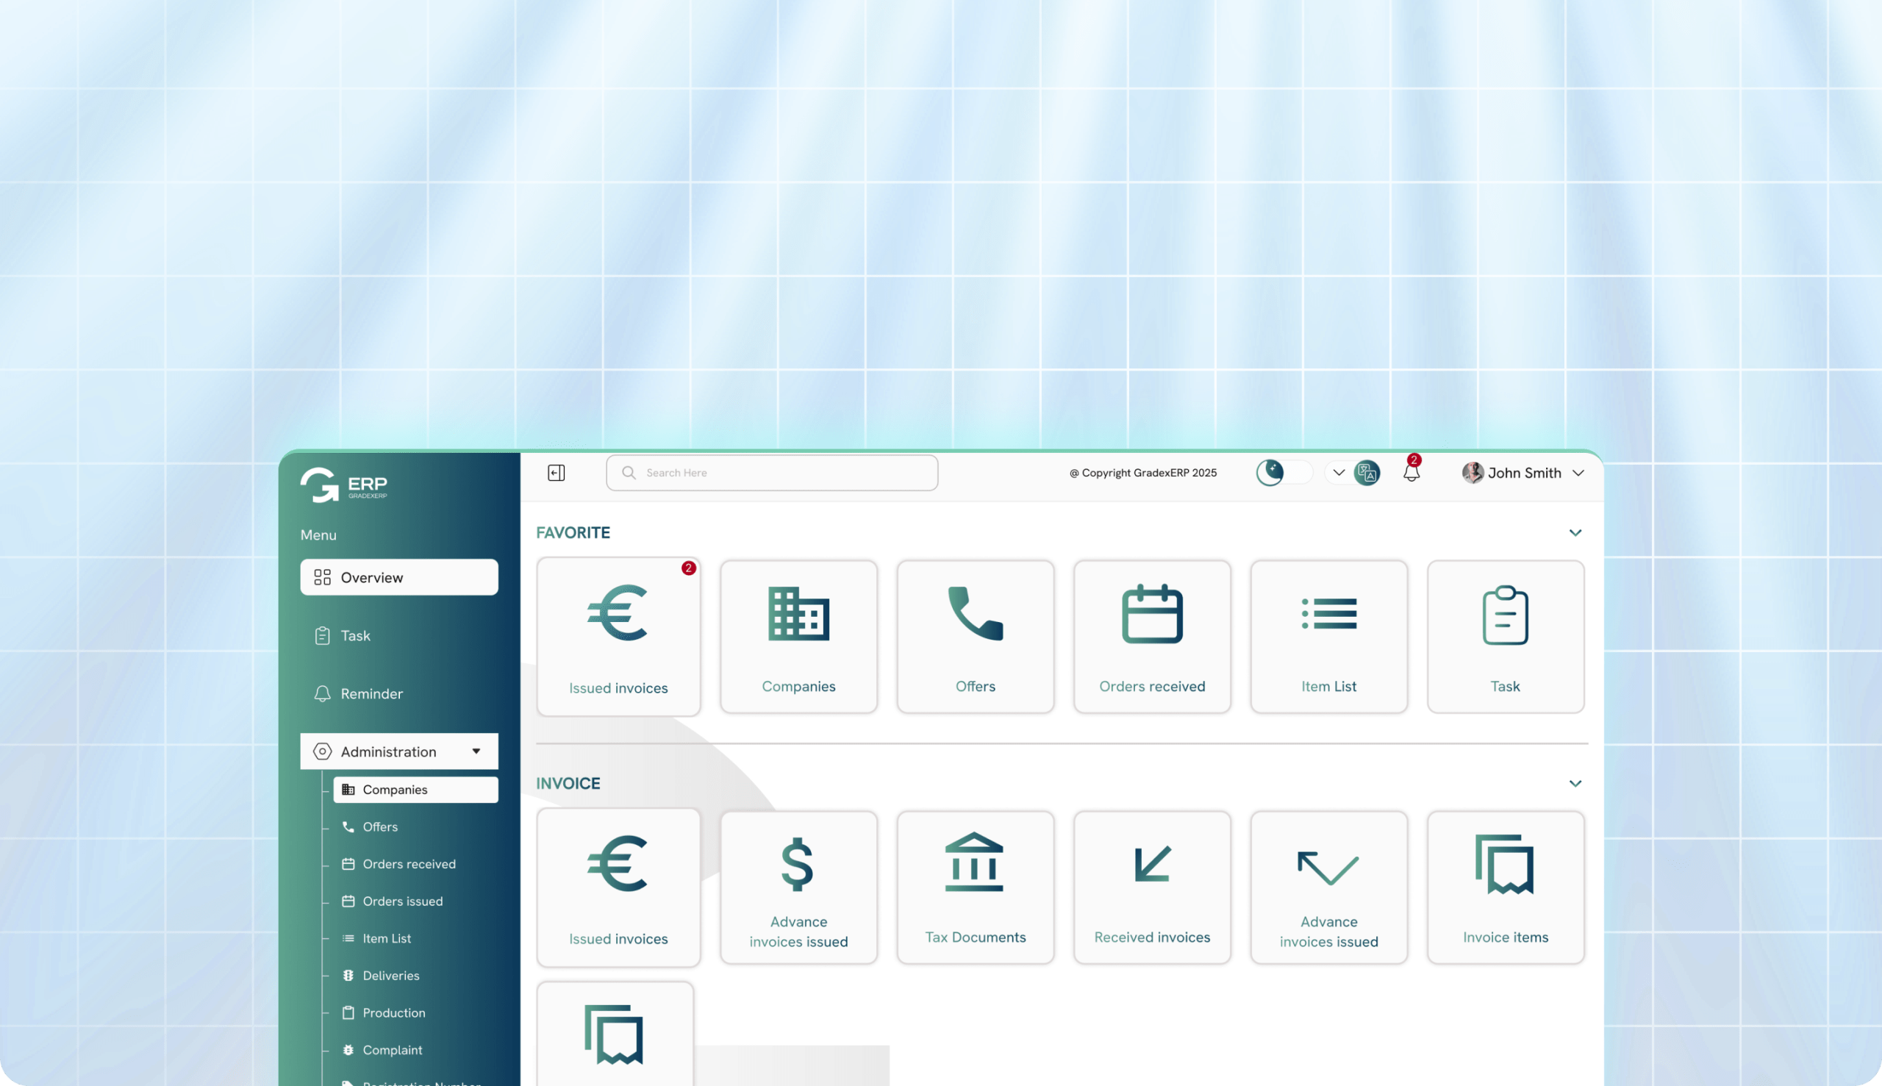
Task: Open the notification bell icon
Action: click(x=1411, y=473)
